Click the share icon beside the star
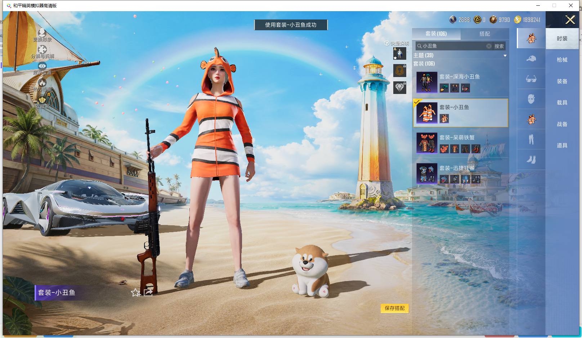The height and width of the screenshot is (338, 582). [148, 292]
